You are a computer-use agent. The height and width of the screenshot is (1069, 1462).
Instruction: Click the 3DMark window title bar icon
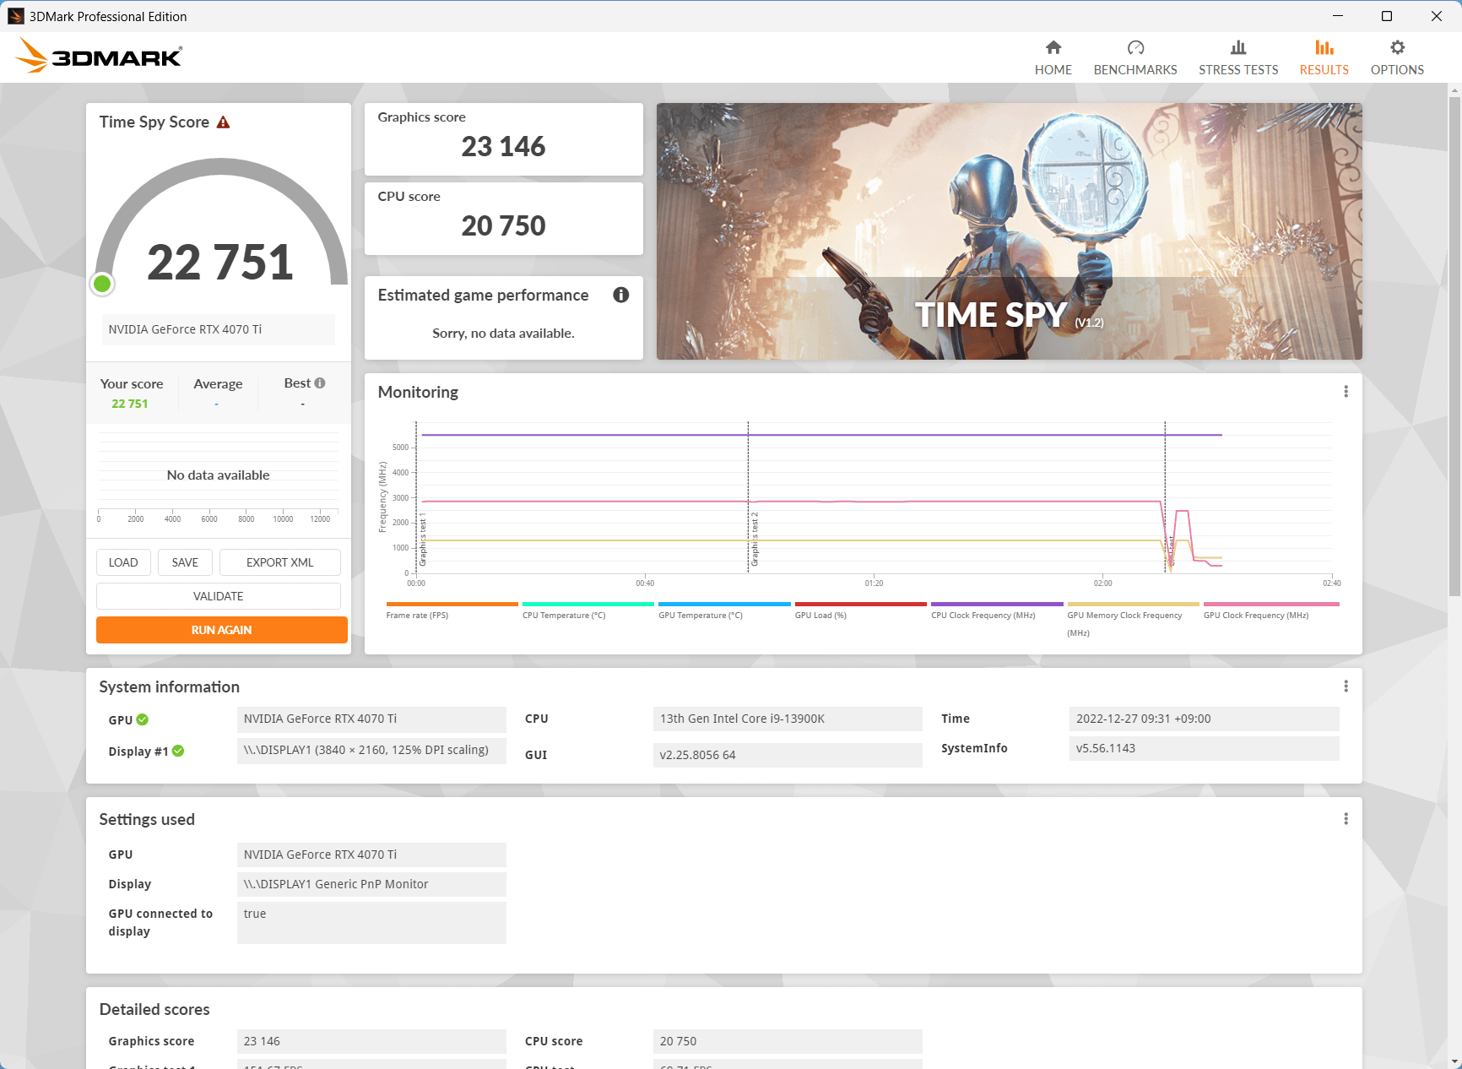point(15,16)
